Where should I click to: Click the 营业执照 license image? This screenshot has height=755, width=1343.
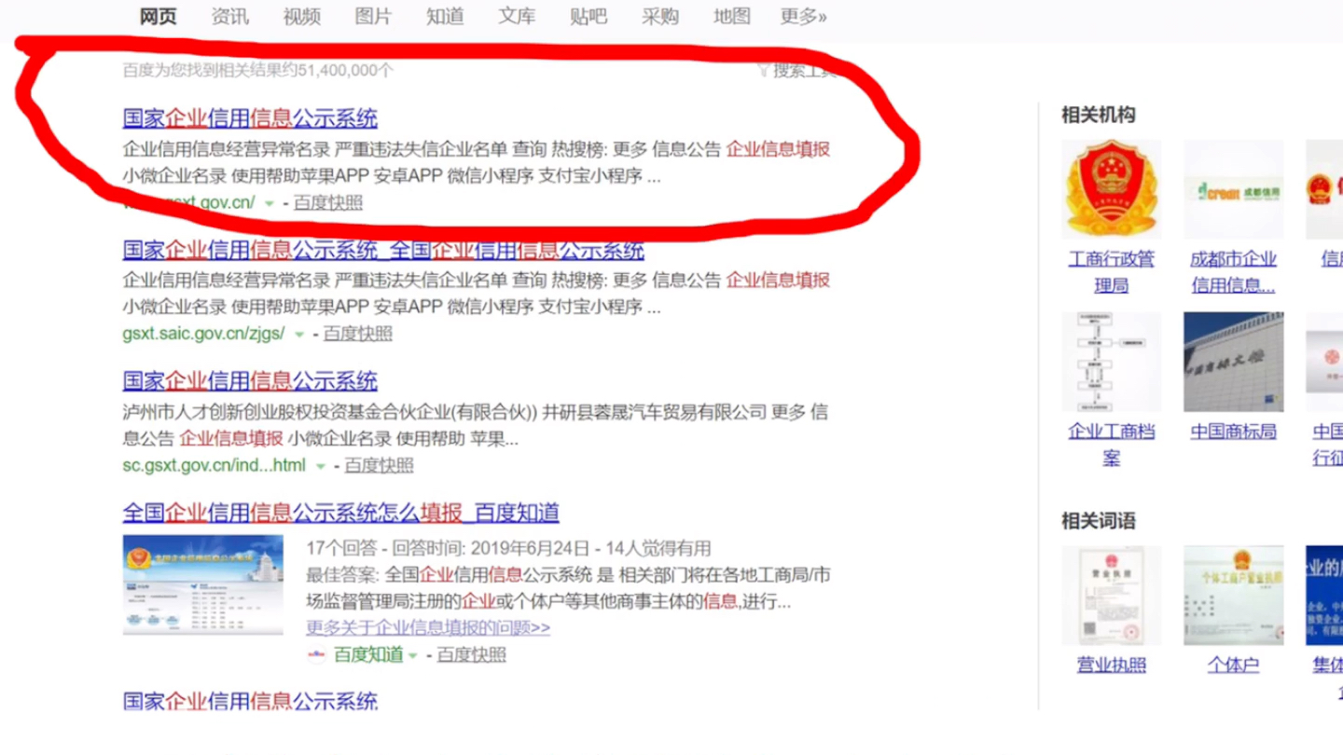point(1112,596)
